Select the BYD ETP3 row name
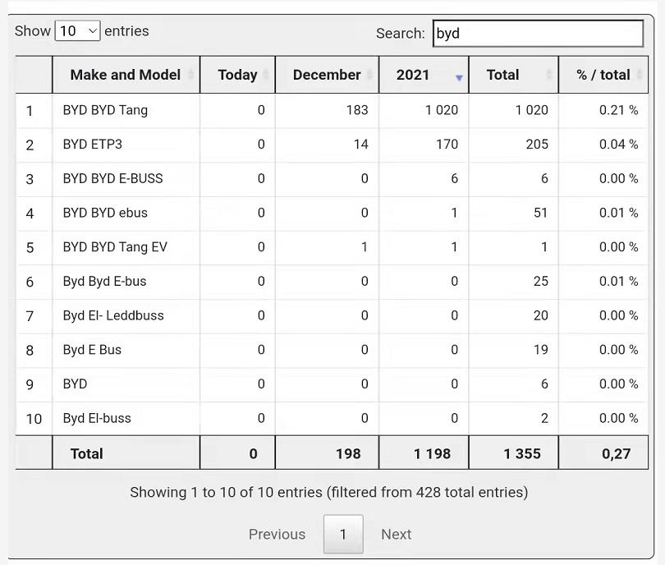The height and width of the screenshot is (565, 665). tap(93, 145)
